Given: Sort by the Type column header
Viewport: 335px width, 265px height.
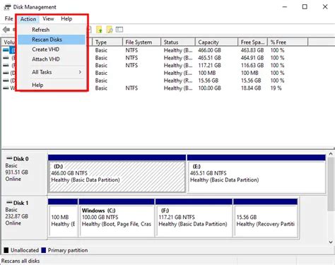Looking at the screenshot, I should pos(107,42).
